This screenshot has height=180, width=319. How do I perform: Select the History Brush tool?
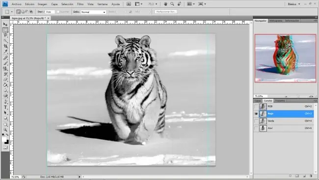point(5,74)
